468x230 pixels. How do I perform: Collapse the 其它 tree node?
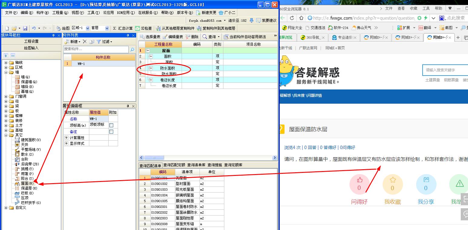tap(6, 135)
